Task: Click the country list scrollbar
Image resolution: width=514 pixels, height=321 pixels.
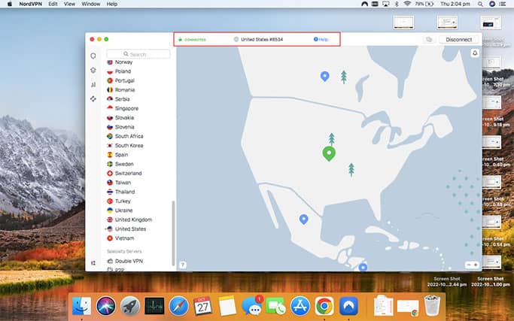Action: coord(173,233)
